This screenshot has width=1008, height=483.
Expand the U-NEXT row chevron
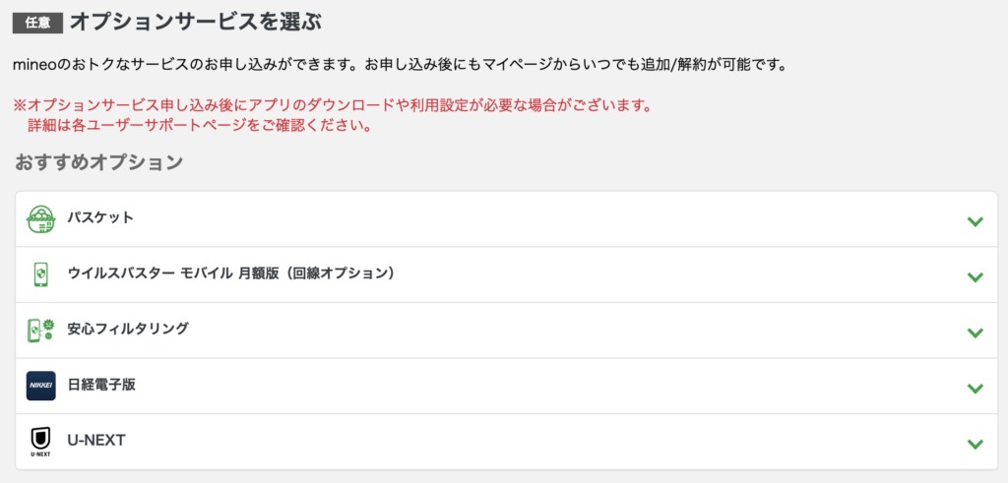976,444
